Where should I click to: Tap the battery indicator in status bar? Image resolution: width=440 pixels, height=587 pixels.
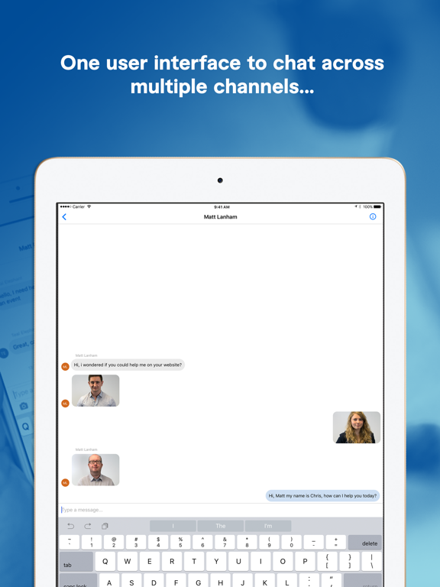coord(377,206)
